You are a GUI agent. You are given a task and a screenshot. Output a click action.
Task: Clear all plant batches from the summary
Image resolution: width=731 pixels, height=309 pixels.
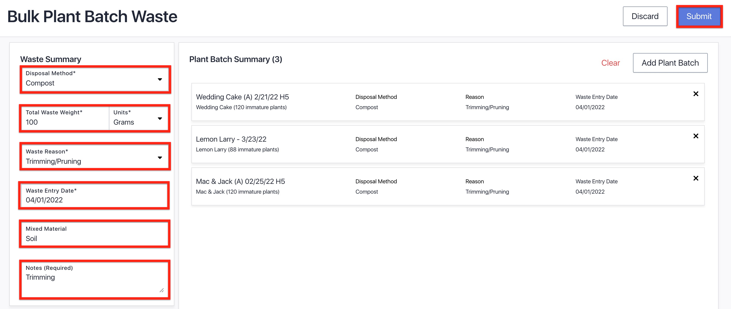610,63
